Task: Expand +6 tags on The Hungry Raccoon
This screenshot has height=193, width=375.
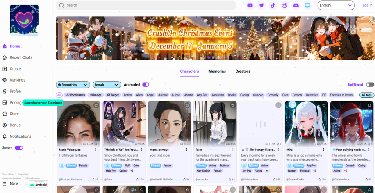Action: tap(267, 171)
